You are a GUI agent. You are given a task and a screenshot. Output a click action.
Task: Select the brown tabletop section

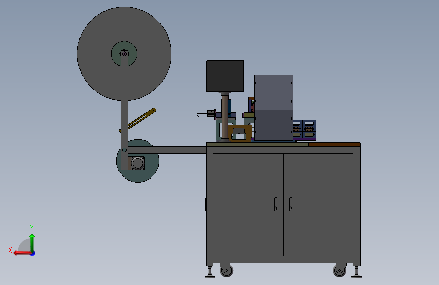pyautogui.click(x=334, y=145)
